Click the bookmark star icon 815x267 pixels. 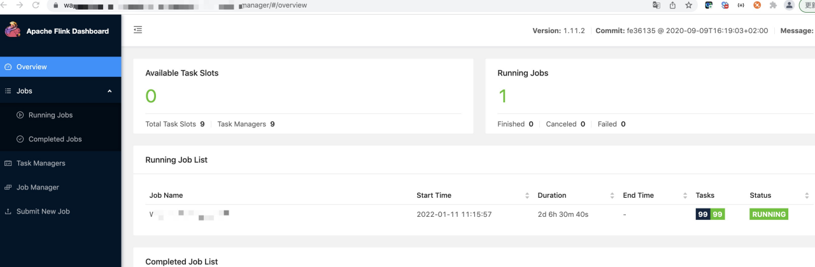(688, 5)
